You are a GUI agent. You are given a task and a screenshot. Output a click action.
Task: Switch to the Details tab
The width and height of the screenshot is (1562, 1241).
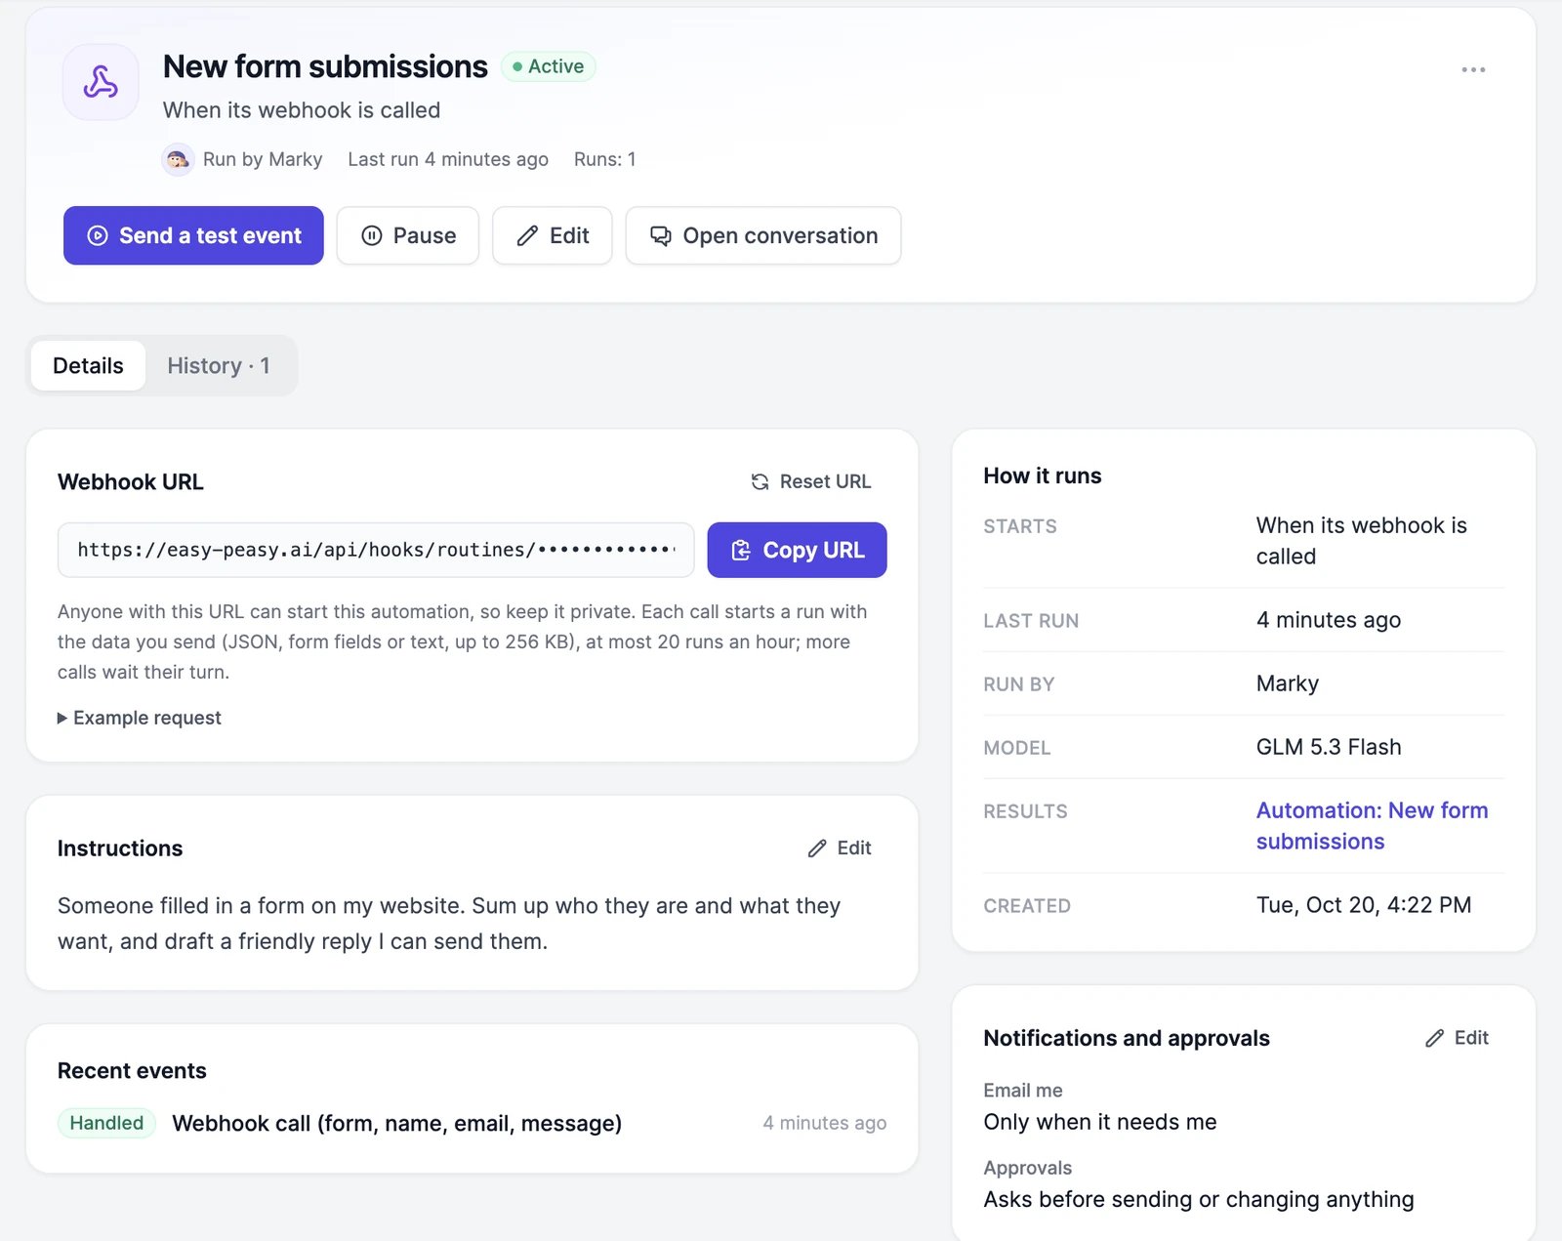88,366
